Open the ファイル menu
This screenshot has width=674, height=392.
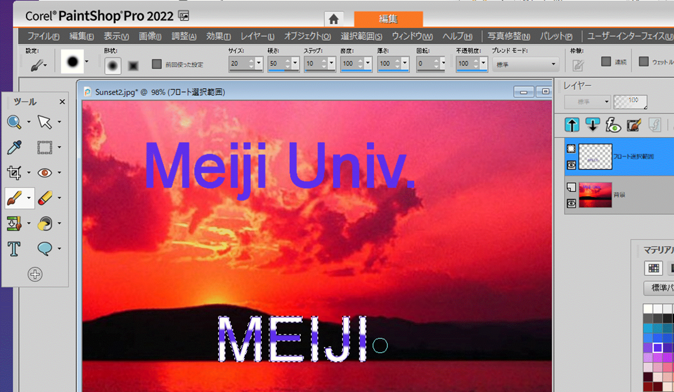43,36
